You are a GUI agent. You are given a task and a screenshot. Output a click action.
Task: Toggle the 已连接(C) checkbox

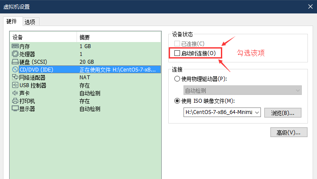point(177,43)
